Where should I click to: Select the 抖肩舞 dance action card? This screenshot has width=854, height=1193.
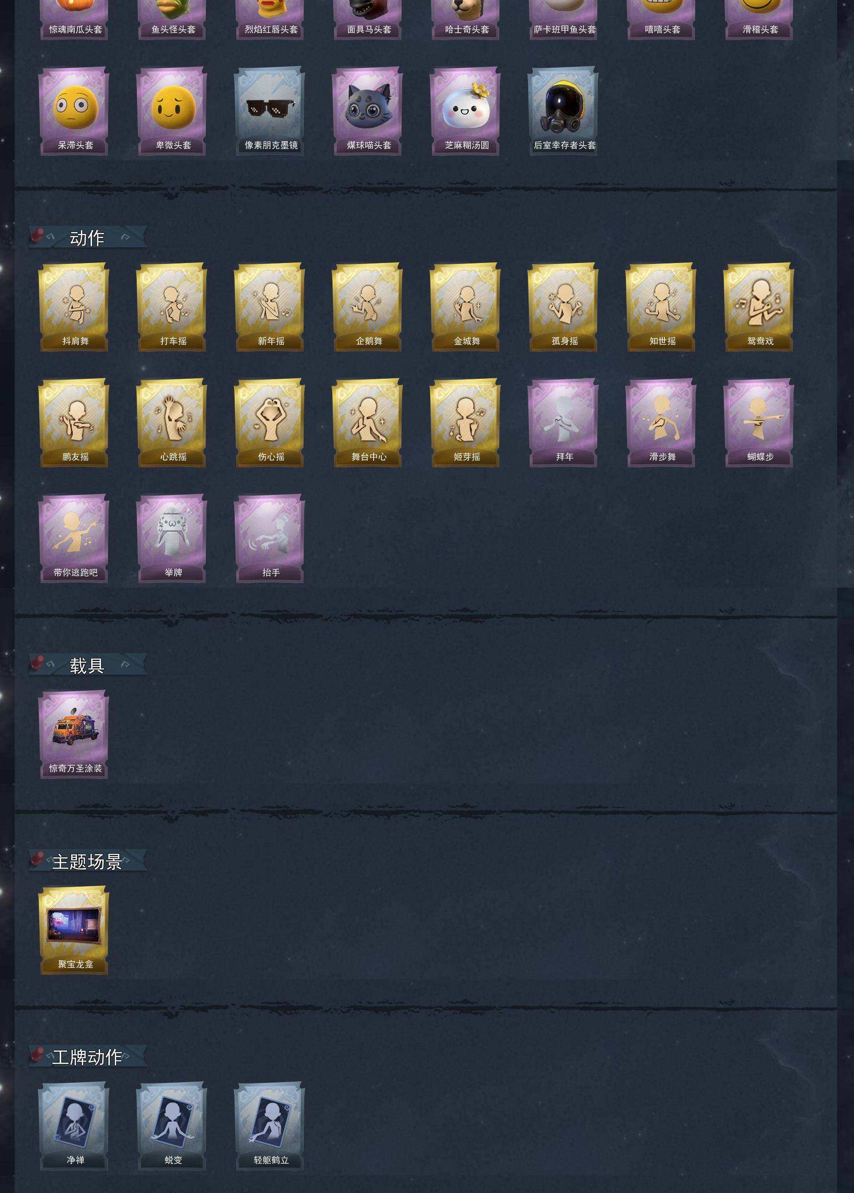(73, 307)
